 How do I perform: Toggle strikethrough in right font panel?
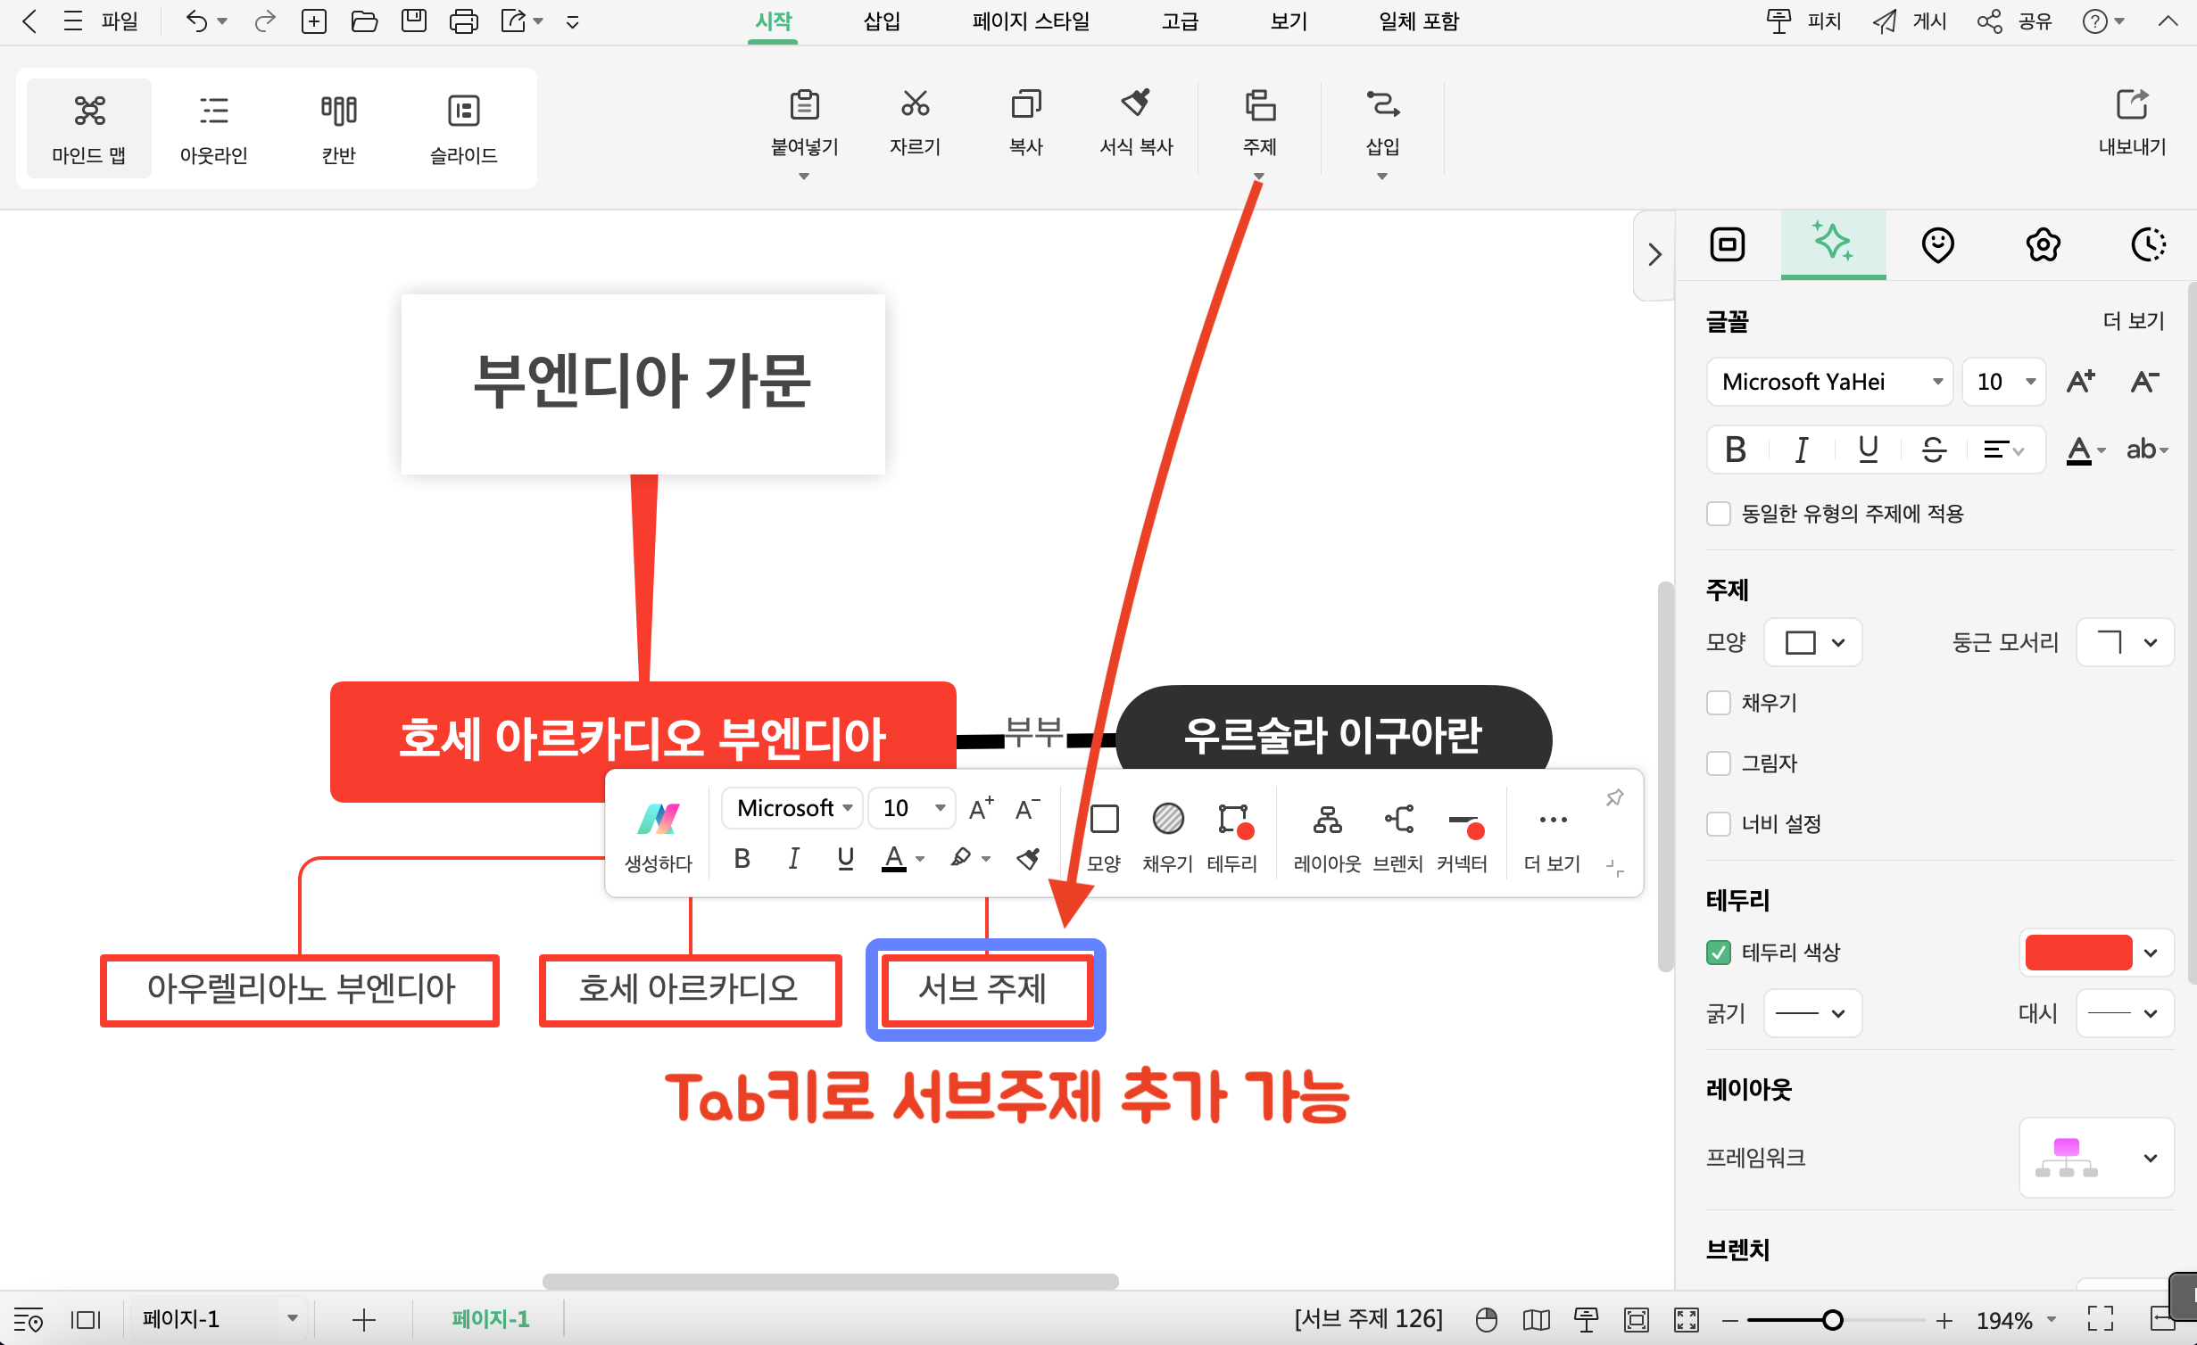(x=1934, y=450)
